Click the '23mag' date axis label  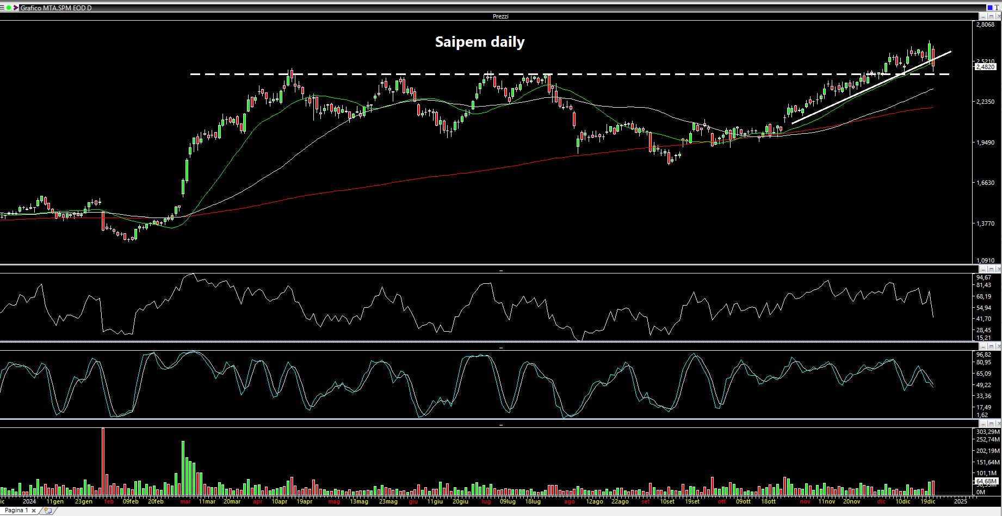pos(388,501)
